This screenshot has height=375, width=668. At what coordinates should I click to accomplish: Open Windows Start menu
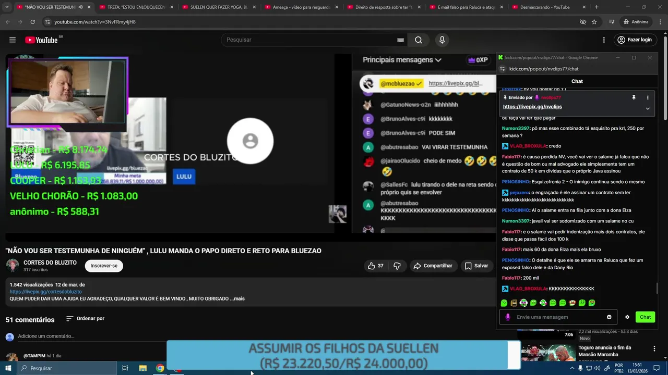click(x=8, y=368)
